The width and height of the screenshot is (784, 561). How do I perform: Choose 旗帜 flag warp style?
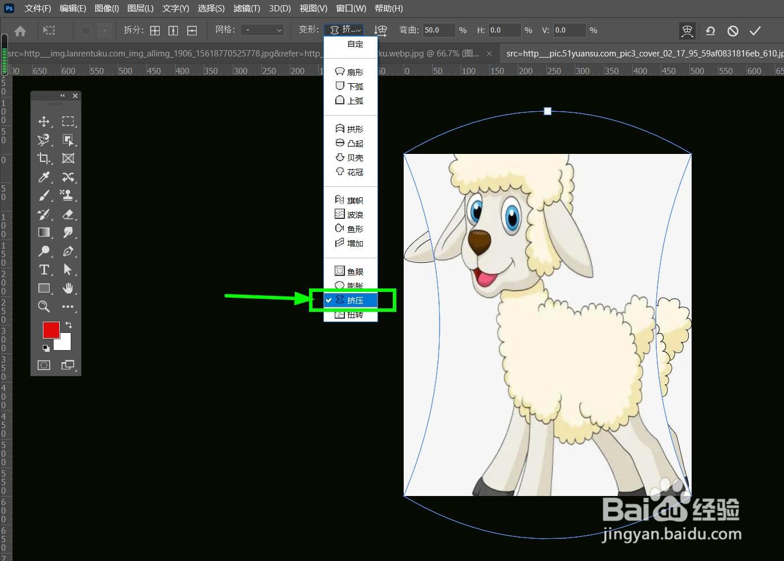[351, 201]
